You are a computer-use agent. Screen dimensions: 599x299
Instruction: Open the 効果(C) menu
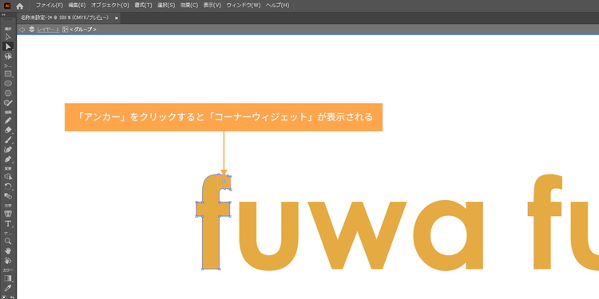point(189,6)
